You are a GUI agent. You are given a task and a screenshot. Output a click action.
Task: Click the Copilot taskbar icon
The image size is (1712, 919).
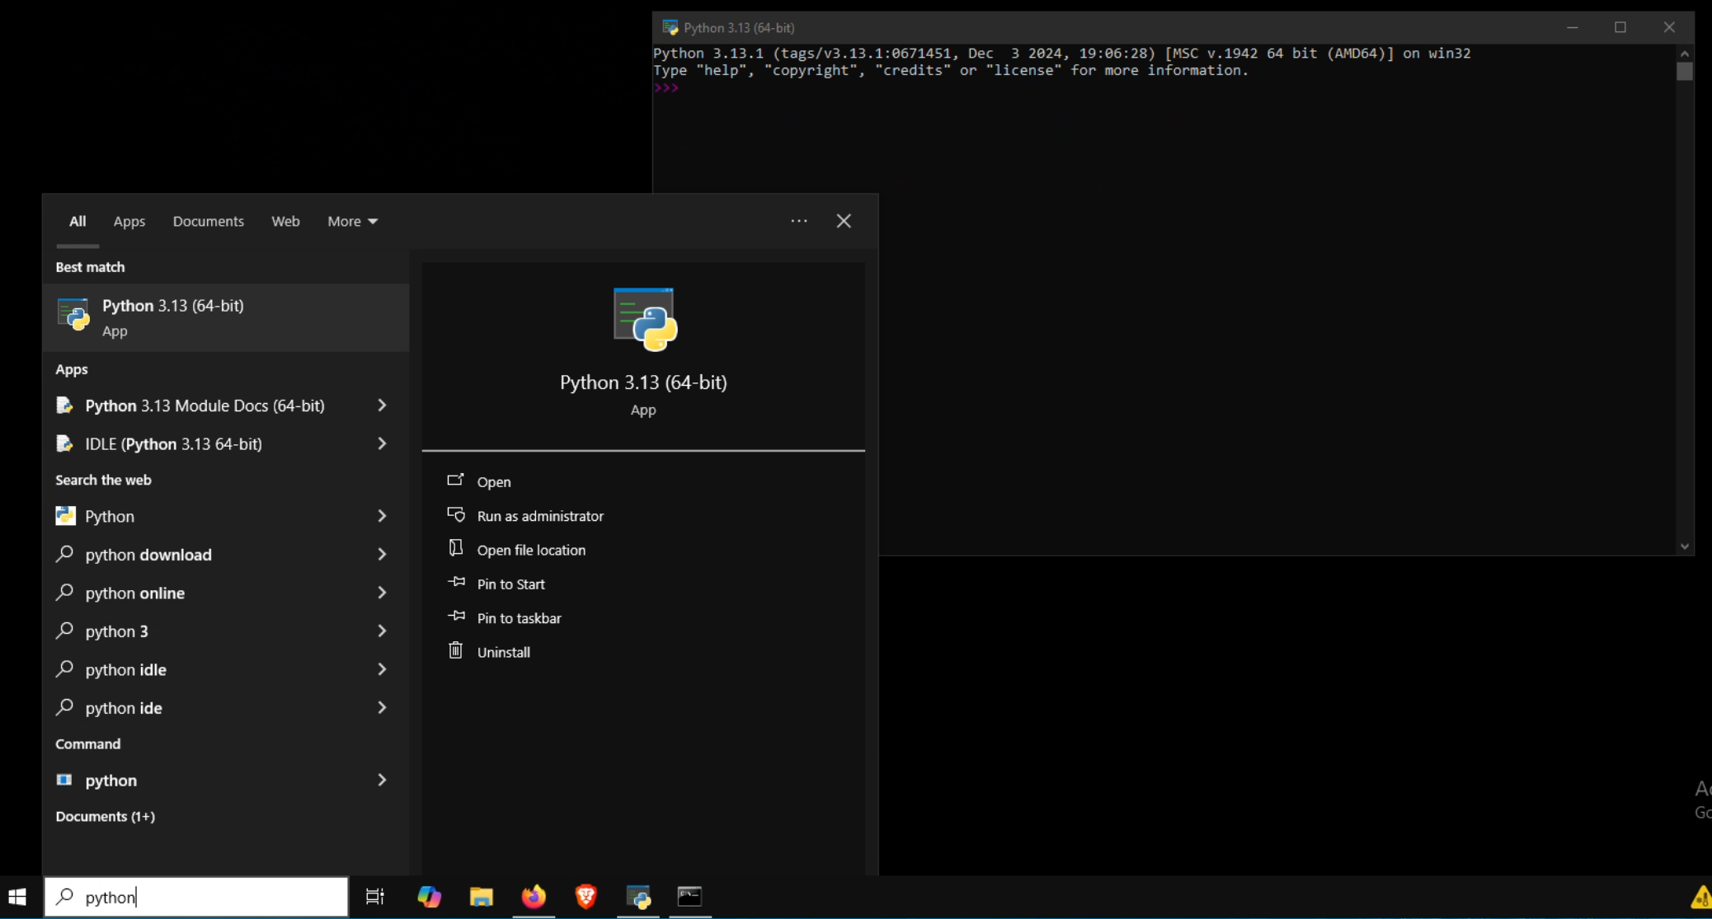click(429, 896)
